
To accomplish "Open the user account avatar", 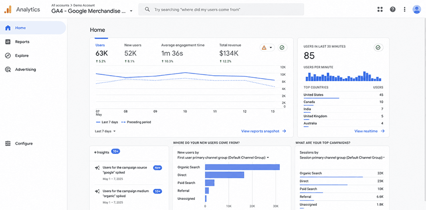I will click(x=417, y=9).
